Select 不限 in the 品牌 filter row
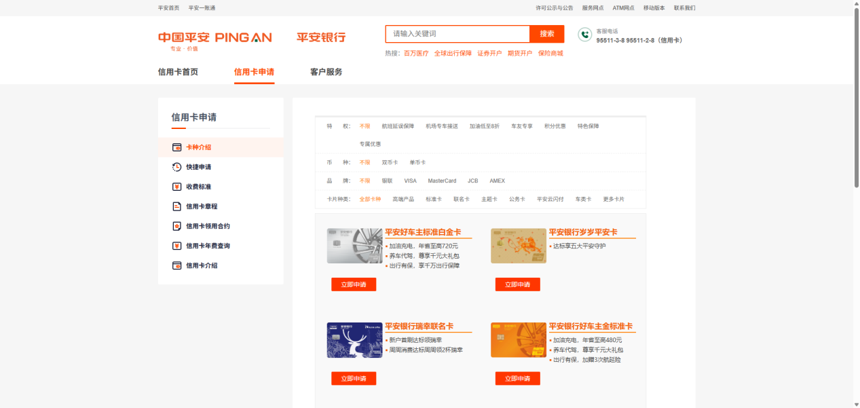 [x=365, y=181]
